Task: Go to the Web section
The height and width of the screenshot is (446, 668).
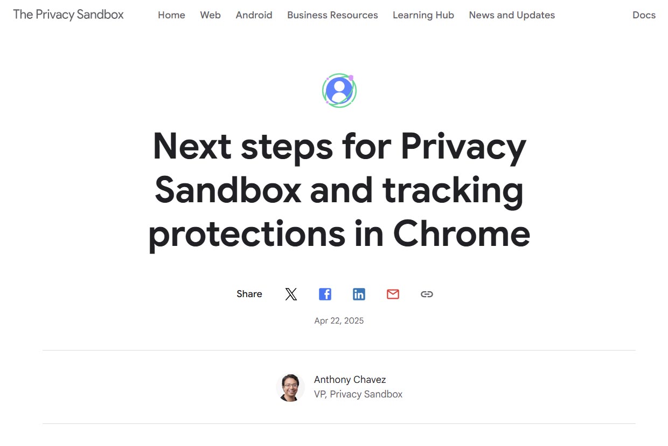Action: (210, 15)
